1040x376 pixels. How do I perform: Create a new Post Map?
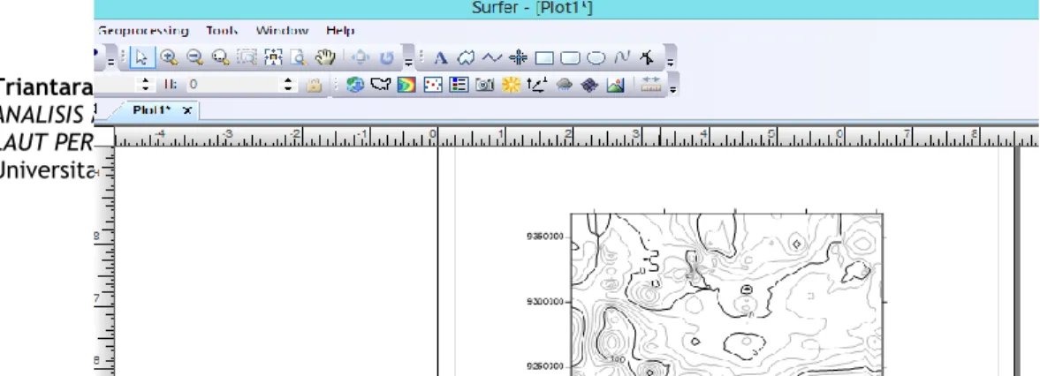(x=432, y=85)
